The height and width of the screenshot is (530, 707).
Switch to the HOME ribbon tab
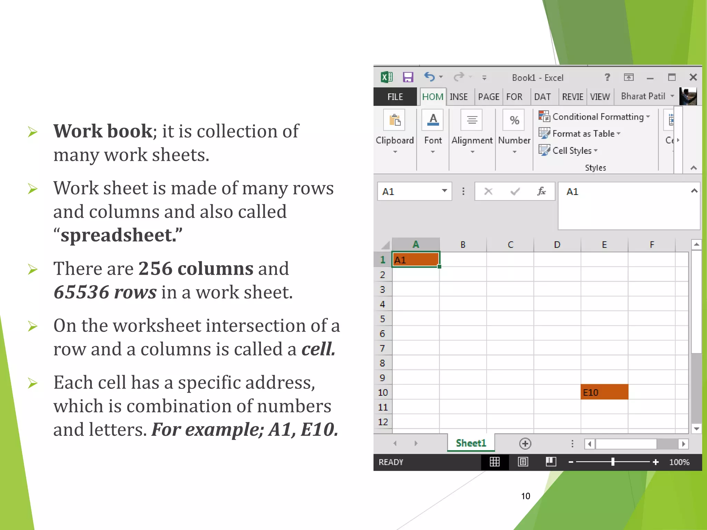(x=433, y=97)
